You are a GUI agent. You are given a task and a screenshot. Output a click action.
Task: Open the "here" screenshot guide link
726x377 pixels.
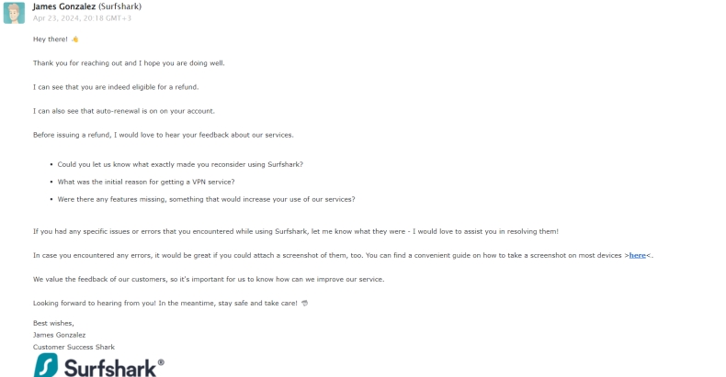pyautogui.click(x=637, y=255)
